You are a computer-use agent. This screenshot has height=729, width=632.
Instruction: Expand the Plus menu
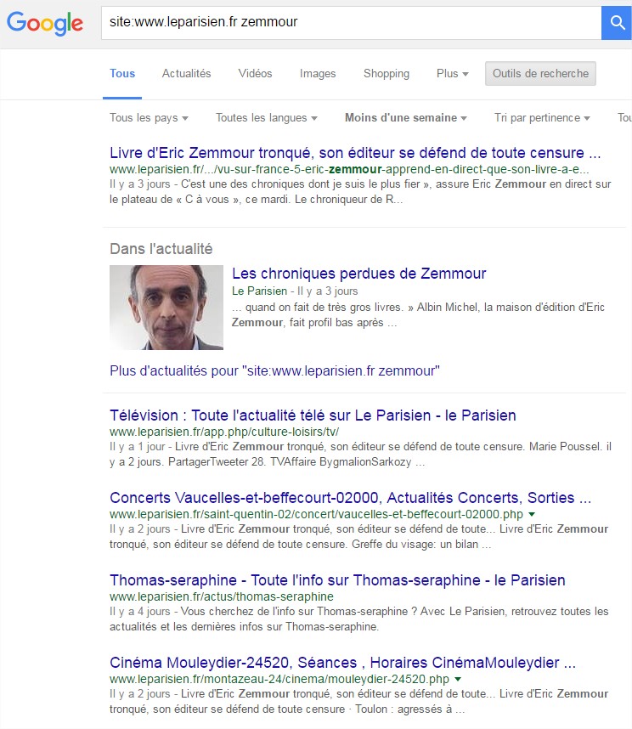coord(453,73)
